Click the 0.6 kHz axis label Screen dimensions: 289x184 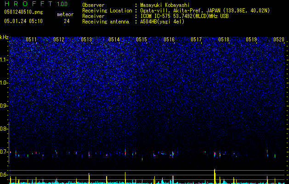click(x=4, y=175)
